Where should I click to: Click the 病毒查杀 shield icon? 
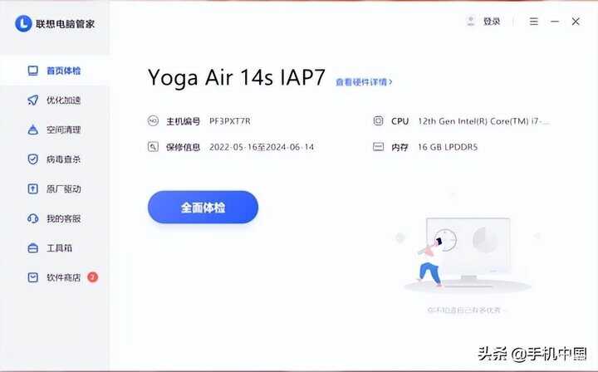pos(32,159)
